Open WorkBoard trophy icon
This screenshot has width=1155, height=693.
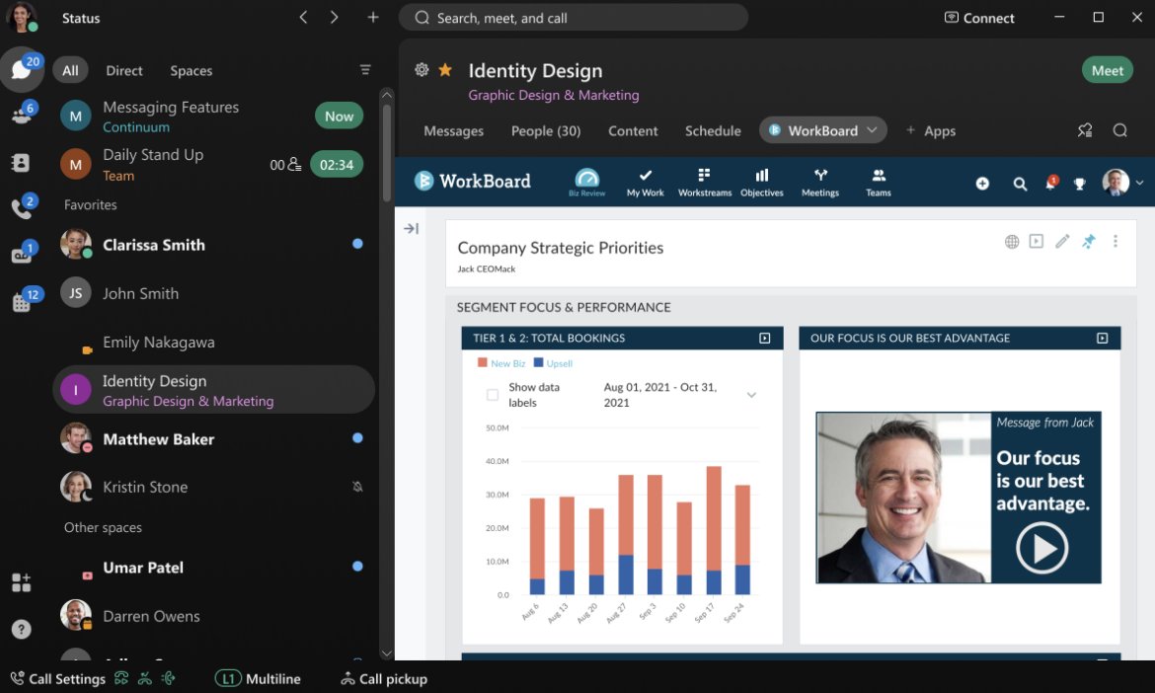(1080, 184)
